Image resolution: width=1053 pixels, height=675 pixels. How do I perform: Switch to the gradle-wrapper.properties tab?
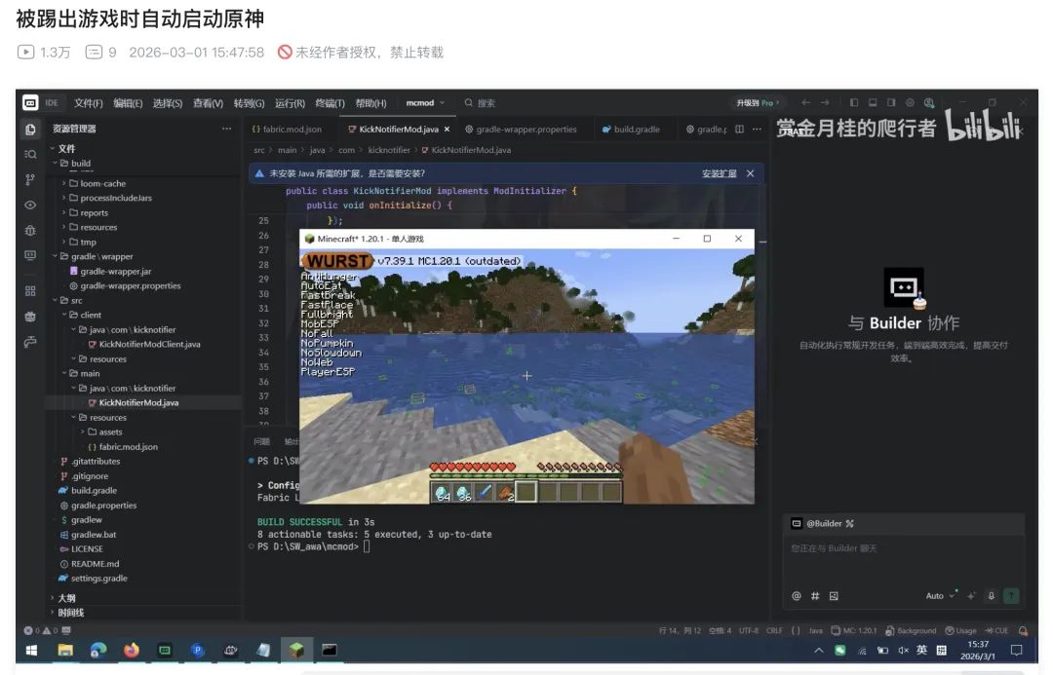pos(521,129)
